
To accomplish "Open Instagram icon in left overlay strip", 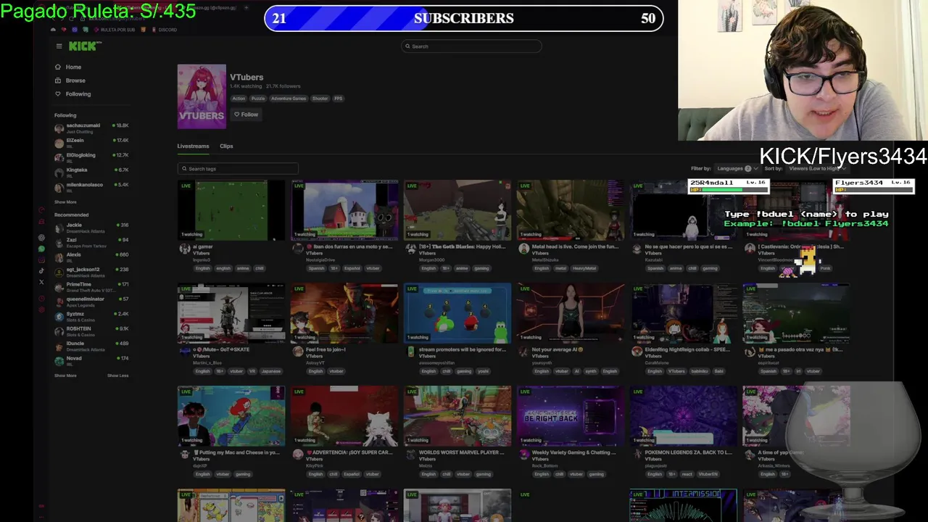I will (41, 260).
